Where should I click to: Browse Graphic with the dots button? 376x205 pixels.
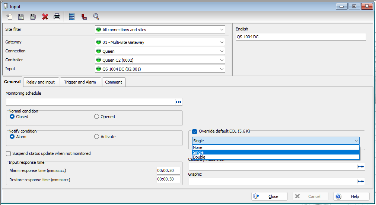point(361,181)
